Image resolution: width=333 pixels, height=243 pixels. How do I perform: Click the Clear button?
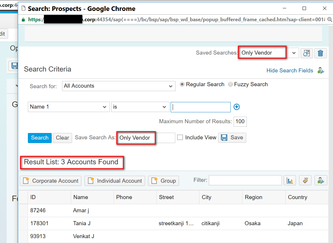[62, 138]
